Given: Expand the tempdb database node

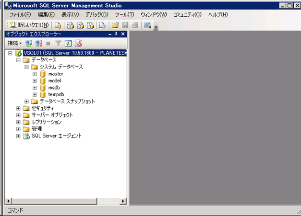Looking at the screenshot, I should [x=35, y=95].
